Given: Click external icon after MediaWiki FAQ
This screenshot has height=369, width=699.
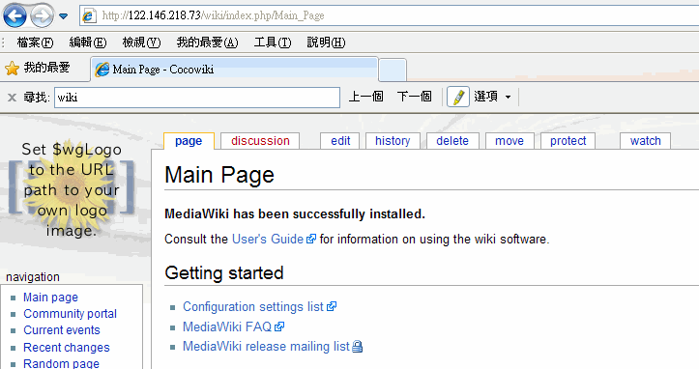Looking at the screenshot, I should click(279, 326).
